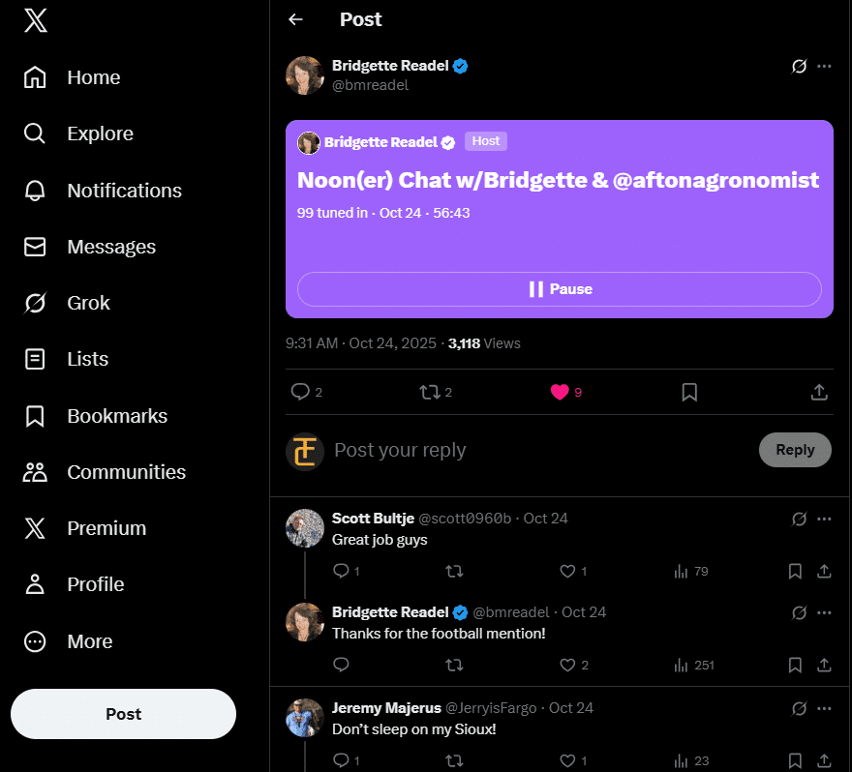852x772 pixels.
Task: Click the 'Post your reply' field
Action: pyautogui.click(x=532, y=450)
